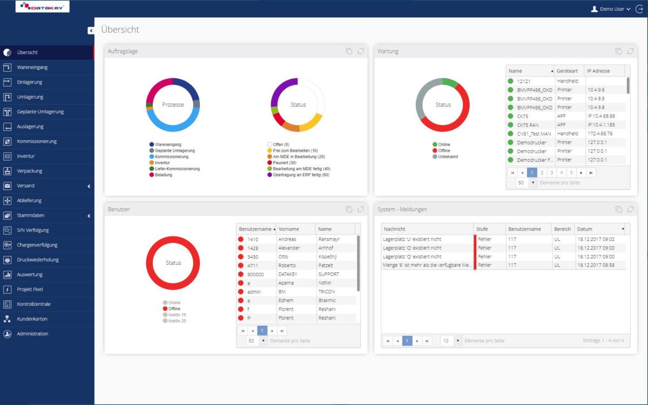Go to first page in Meldungen table
This screenshot has height=405, width=648.
[388, 341]
